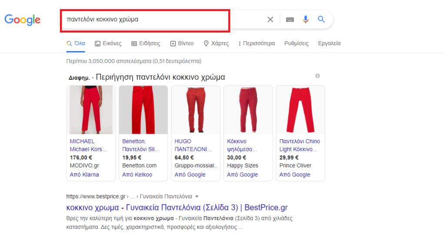Click the blue magnifier search icon

(321, 20)
